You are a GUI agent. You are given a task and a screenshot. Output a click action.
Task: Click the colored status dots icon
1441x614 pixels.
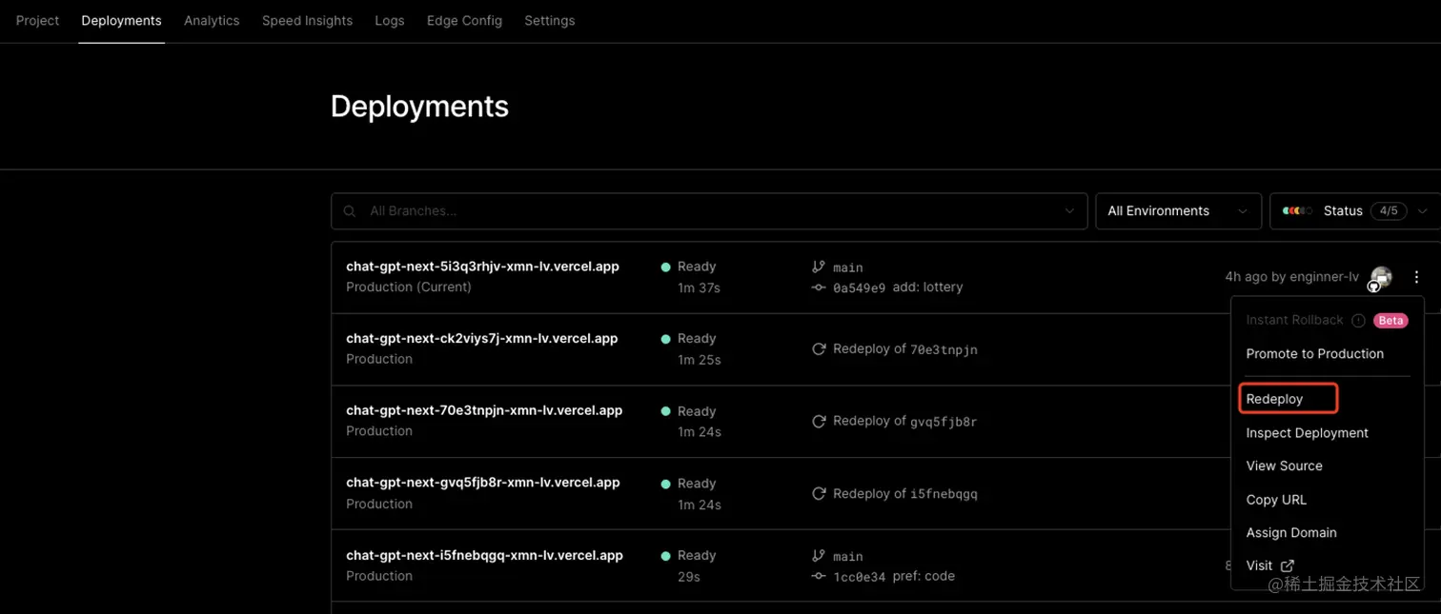pyautogui.click(x=1297, y=211)
